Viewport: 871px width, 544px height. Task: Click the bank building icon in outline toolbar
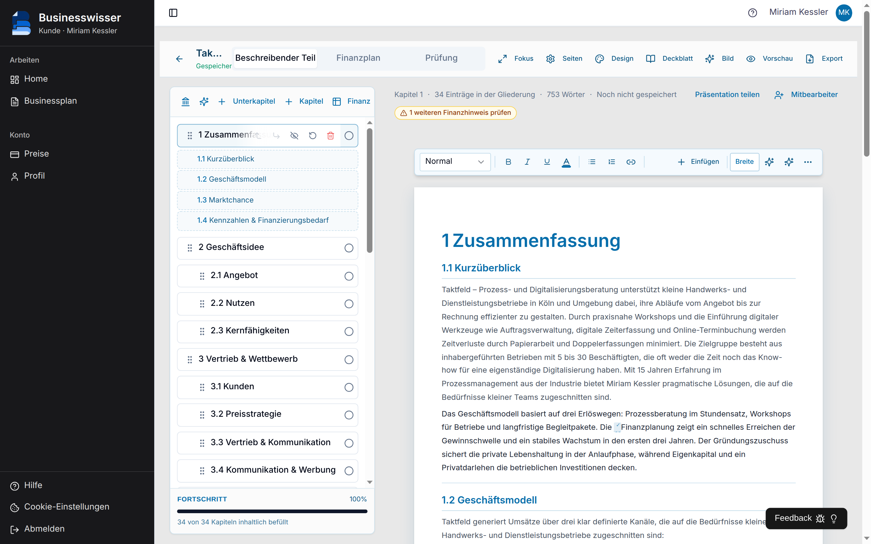[x=185, y=102]
